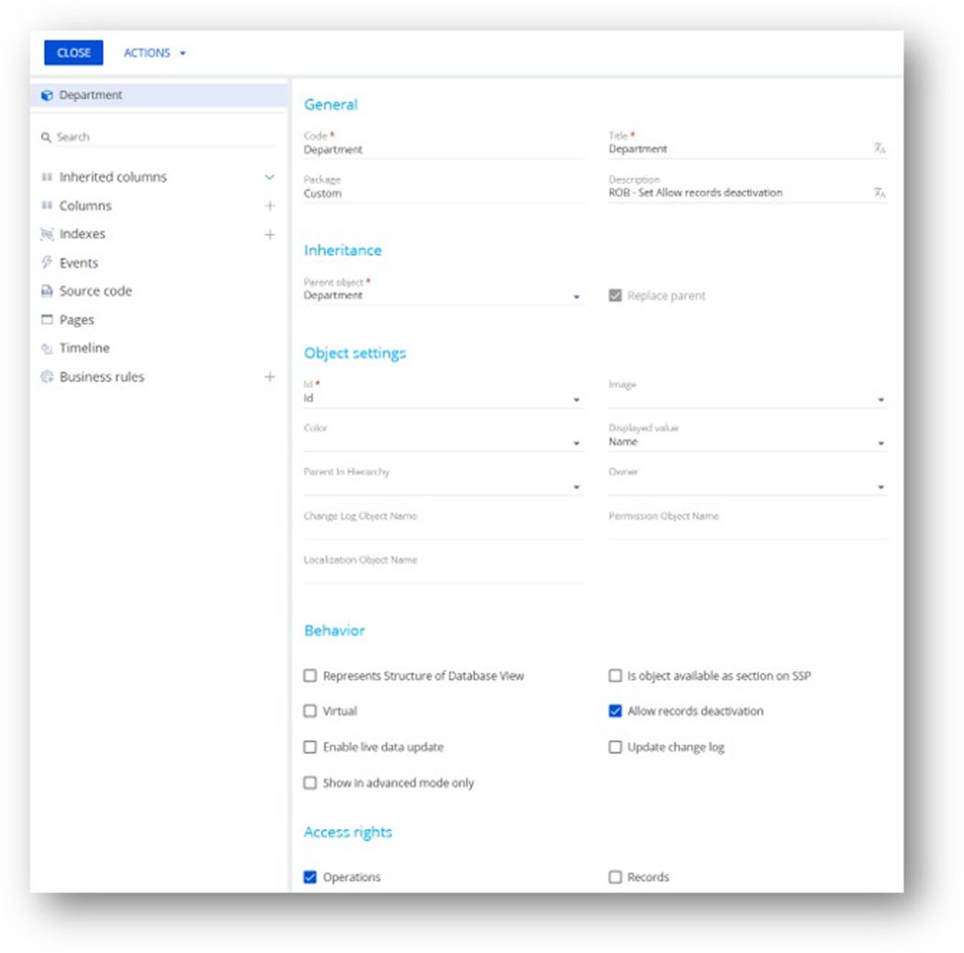Viewport: 964px width, 953px height.
Task: Open the Color picker dropdown
Action: [x=577, y=443]
